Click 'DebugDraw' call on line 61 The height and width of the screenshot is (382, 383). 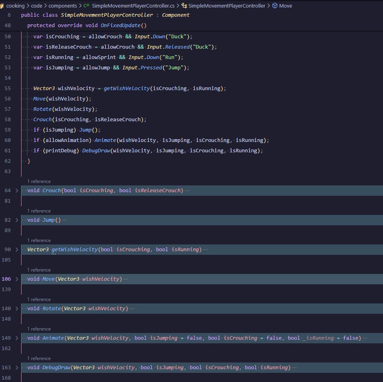point(96,150)
